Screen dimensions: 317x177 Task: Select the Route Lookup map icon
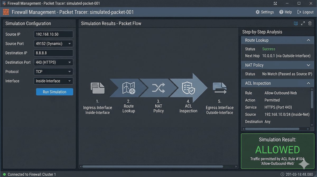click(129, 88)
